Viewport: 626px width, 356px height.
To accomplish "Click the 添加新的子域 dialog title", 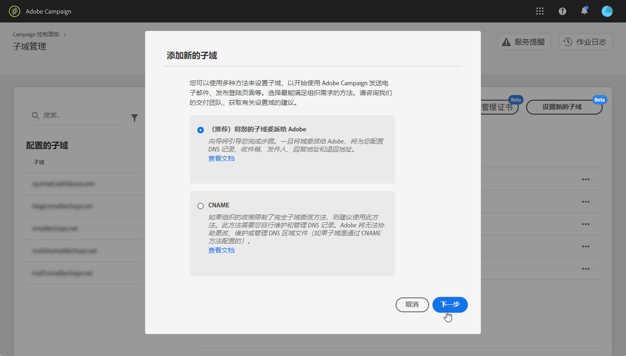I will point(192,56).
